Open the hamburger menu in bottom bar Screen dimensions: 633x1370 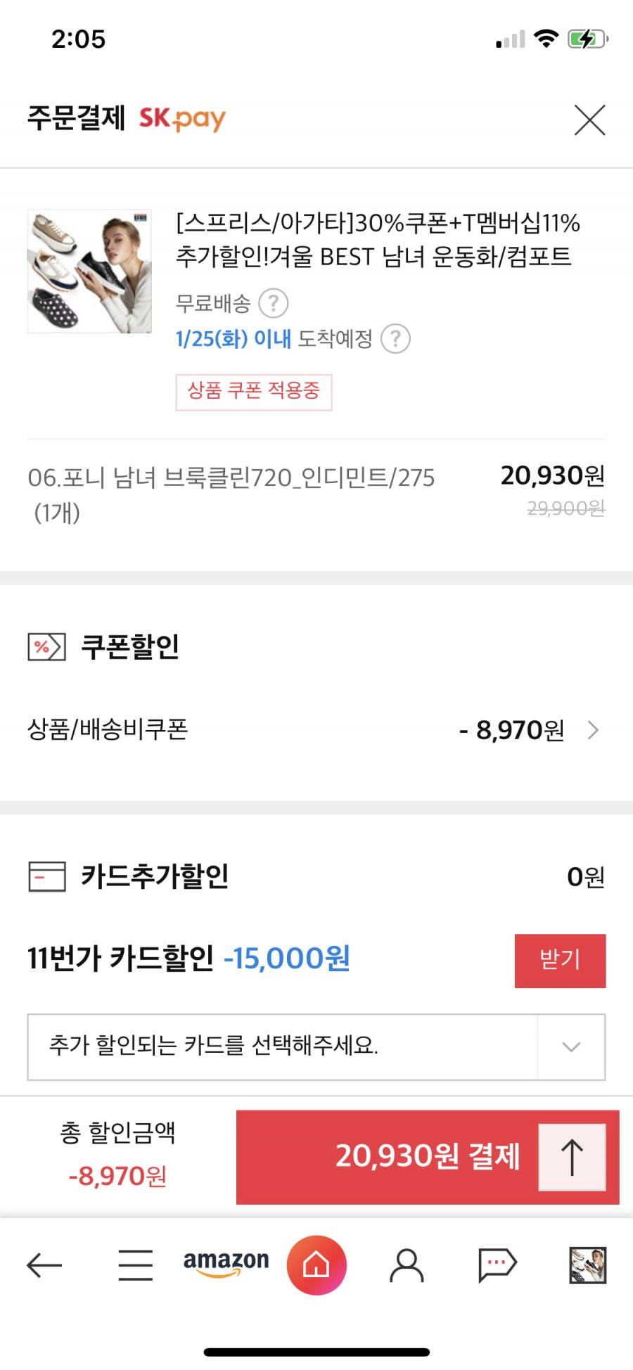point(135,1265)
